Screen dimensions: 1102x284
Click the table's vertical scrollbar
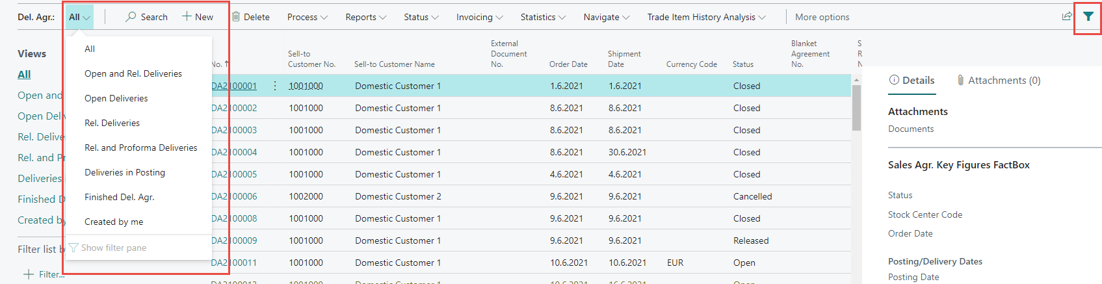(x=856, y=107)
